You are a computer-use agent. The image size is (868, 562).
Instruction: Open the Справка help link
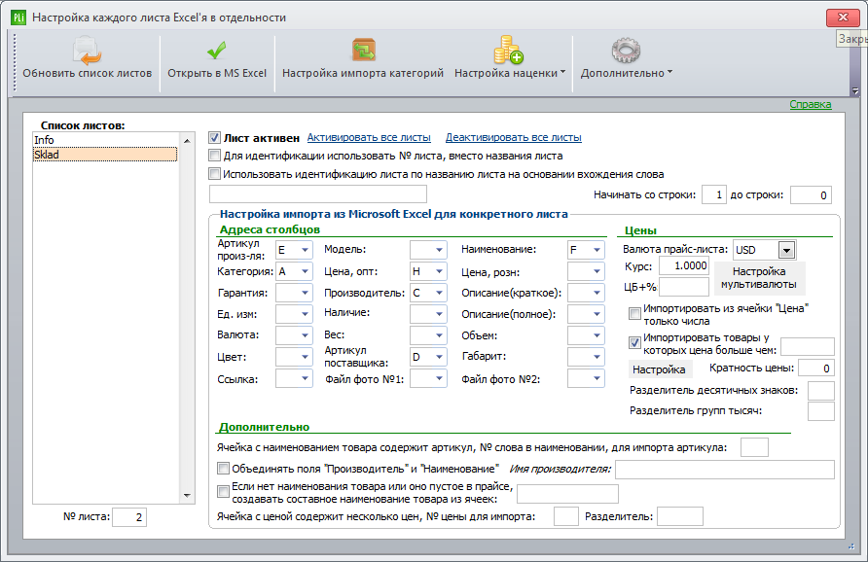[x=811, y=104]
